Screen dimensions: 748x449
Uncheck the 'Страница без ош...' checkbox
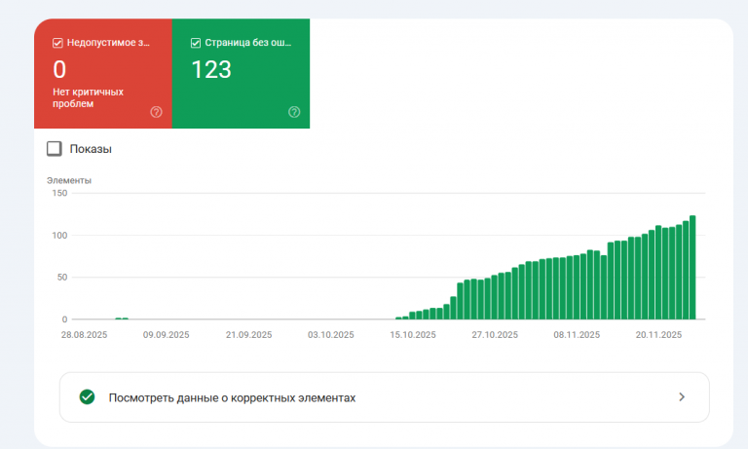tap(196, 43)
